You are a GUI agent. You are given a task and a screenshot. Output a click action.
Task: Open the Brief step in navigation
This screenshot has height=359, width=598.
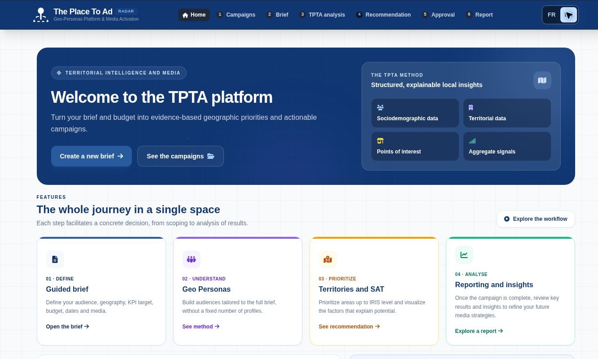point(277,15)
